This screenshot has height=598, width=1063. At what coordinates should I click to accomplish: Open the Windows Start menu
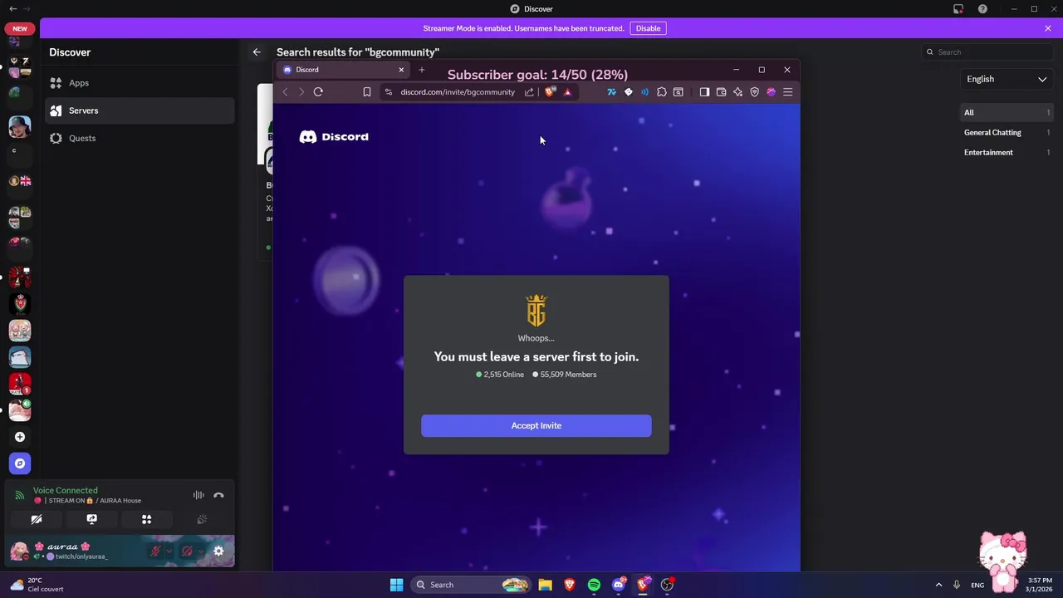(x=397, y=585)
